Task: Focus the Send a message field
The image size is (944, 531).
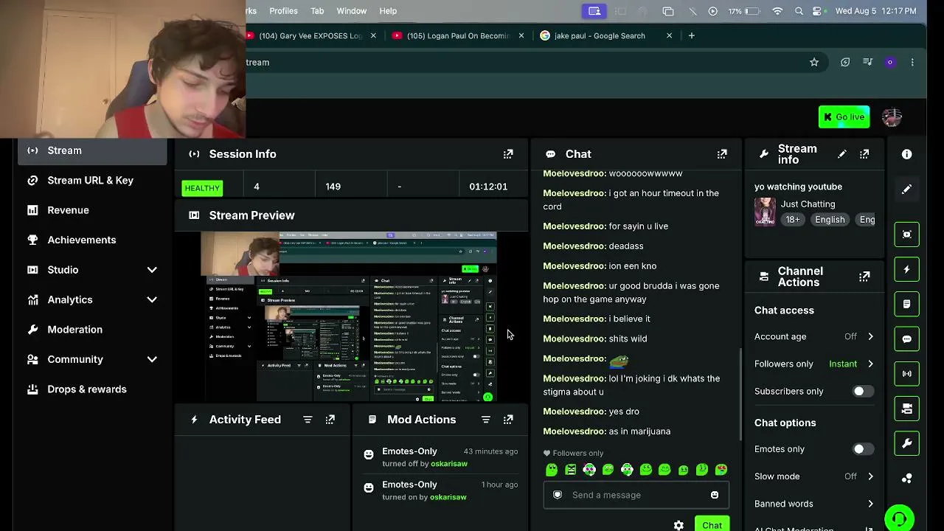Action: [x=636, y=495]
